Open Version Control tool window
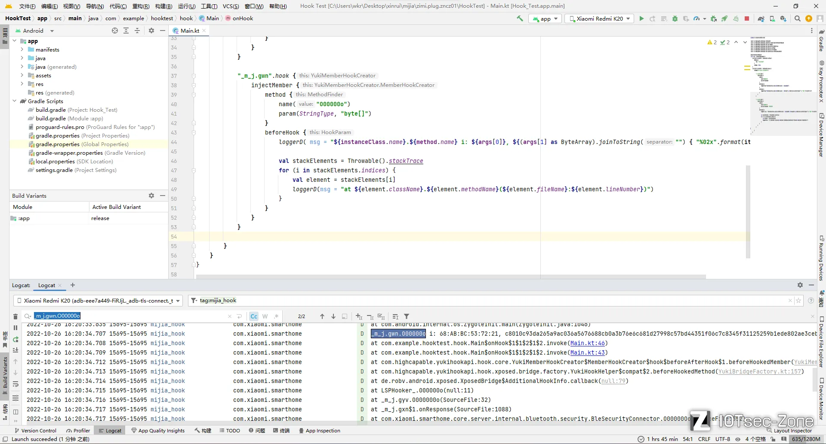Image resolution: width=826 pixels, height=444 pixels. pyautogui.click(x=35, y=430)
